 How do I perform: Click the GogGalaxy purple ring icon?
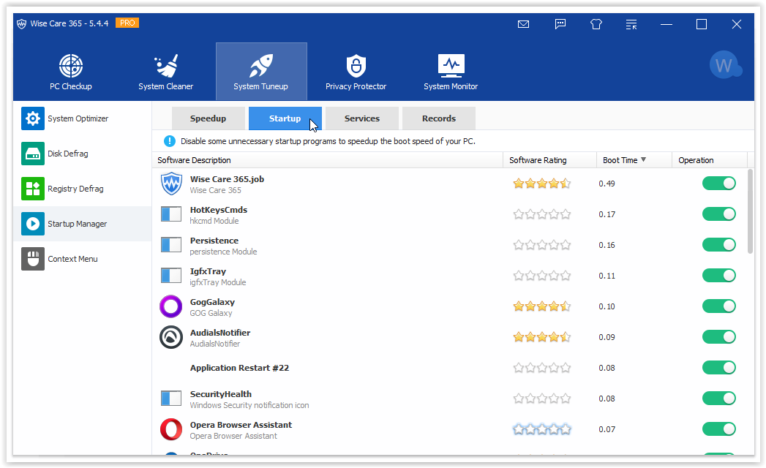(x=171, y=307)
